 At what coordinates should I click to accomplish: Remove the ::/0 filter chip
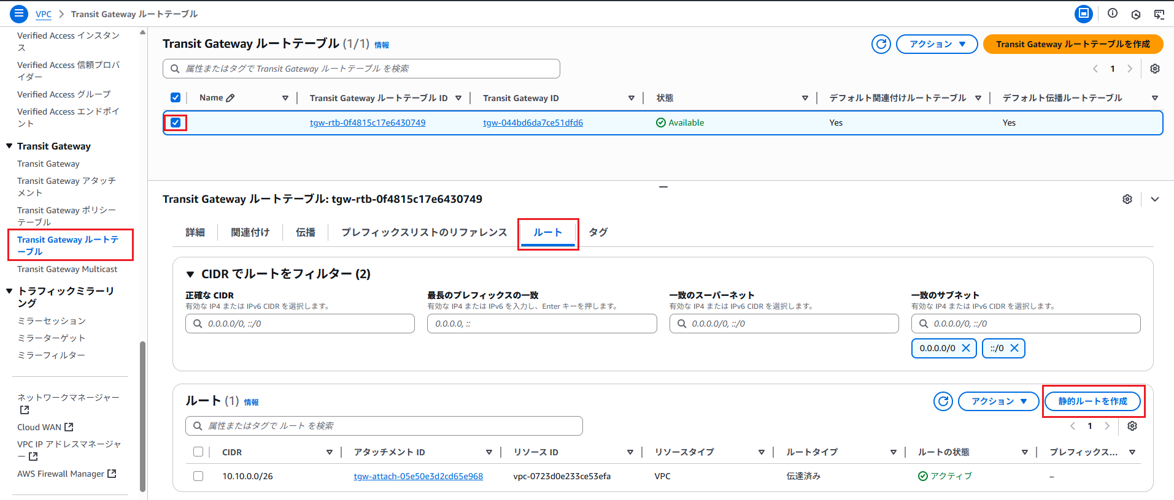tap(1014, 348)
